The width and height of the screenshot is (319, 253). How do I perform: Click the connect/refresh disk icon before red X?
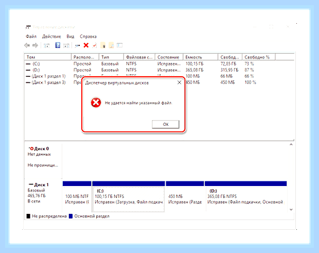tap(77, 46)
